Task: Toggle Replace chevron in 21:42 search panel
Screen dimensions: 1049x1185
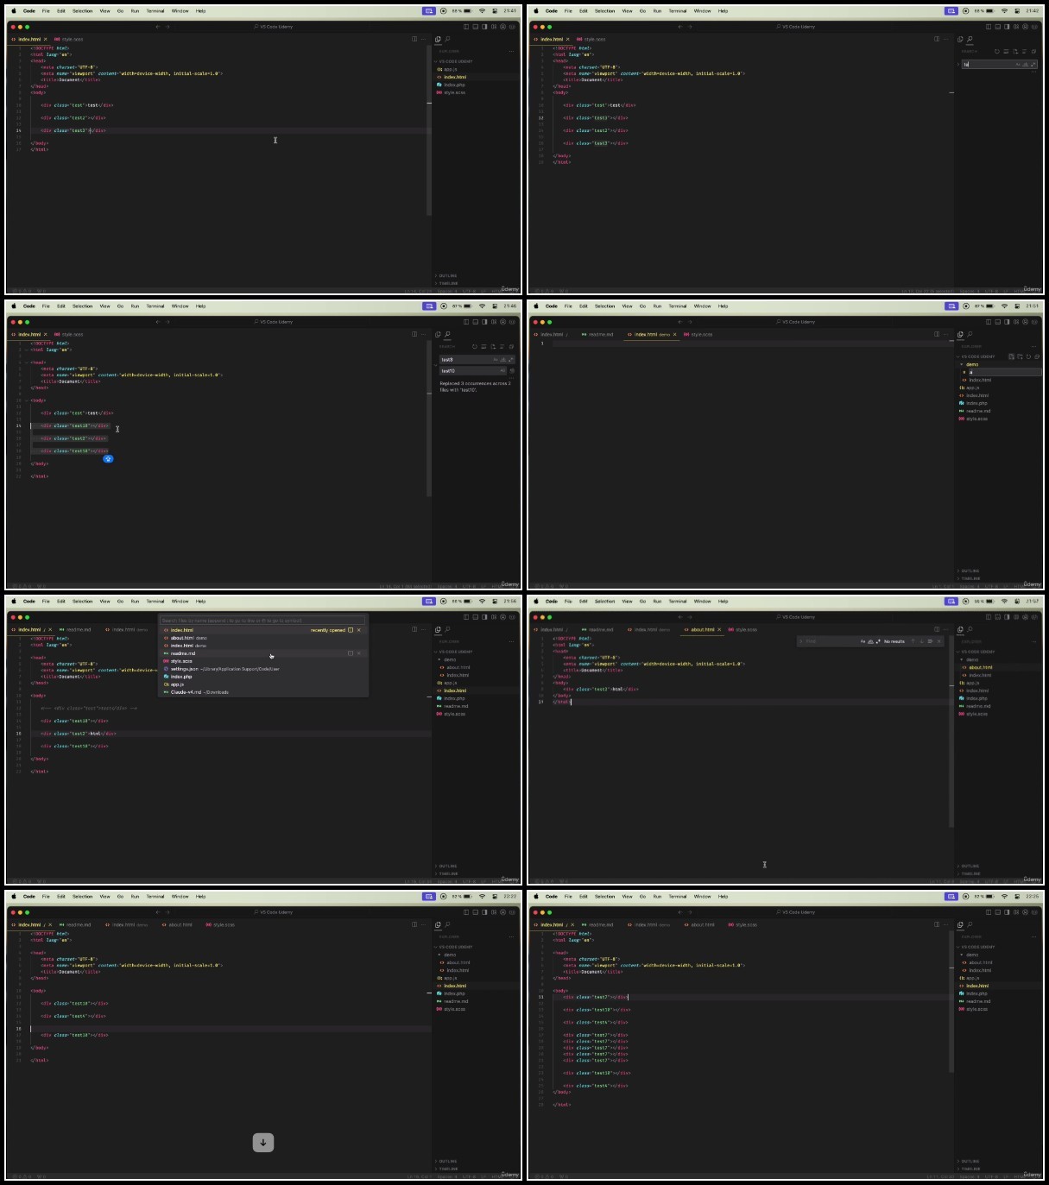Action: coord(957,64)
